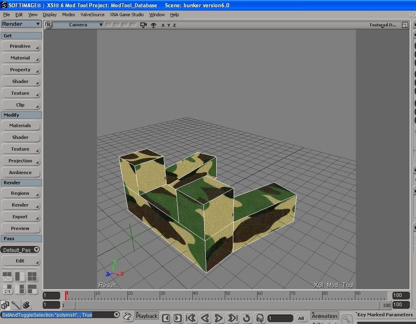
Task: Open the Render module dropdown
Action: tap(21, 24)
